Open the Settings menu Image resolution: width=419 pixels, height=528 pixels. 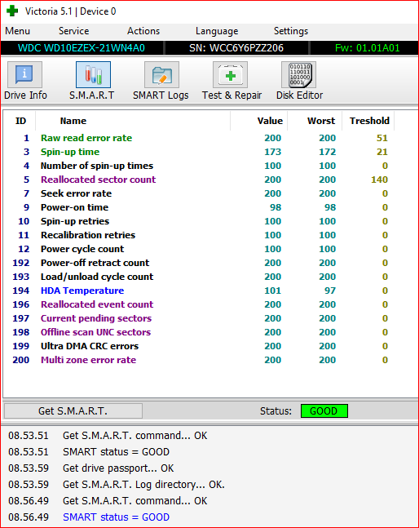tap(291, 31)
